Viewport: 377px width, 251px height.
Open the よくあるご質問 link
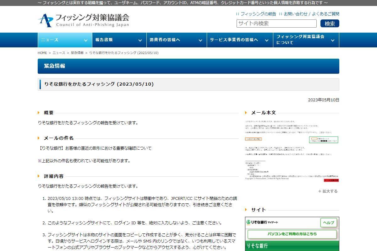tap(325, 14)
